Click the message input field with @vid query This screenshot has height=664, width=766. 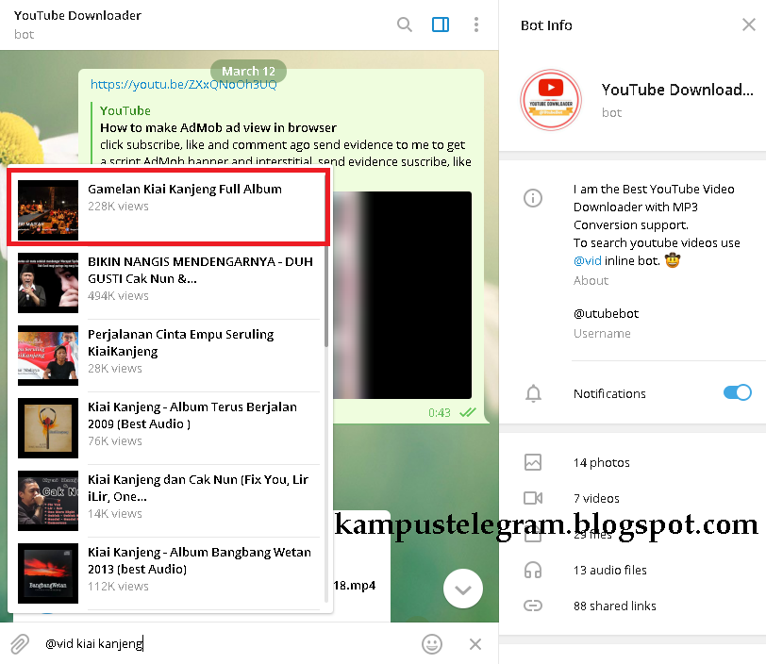pos(227,644)
